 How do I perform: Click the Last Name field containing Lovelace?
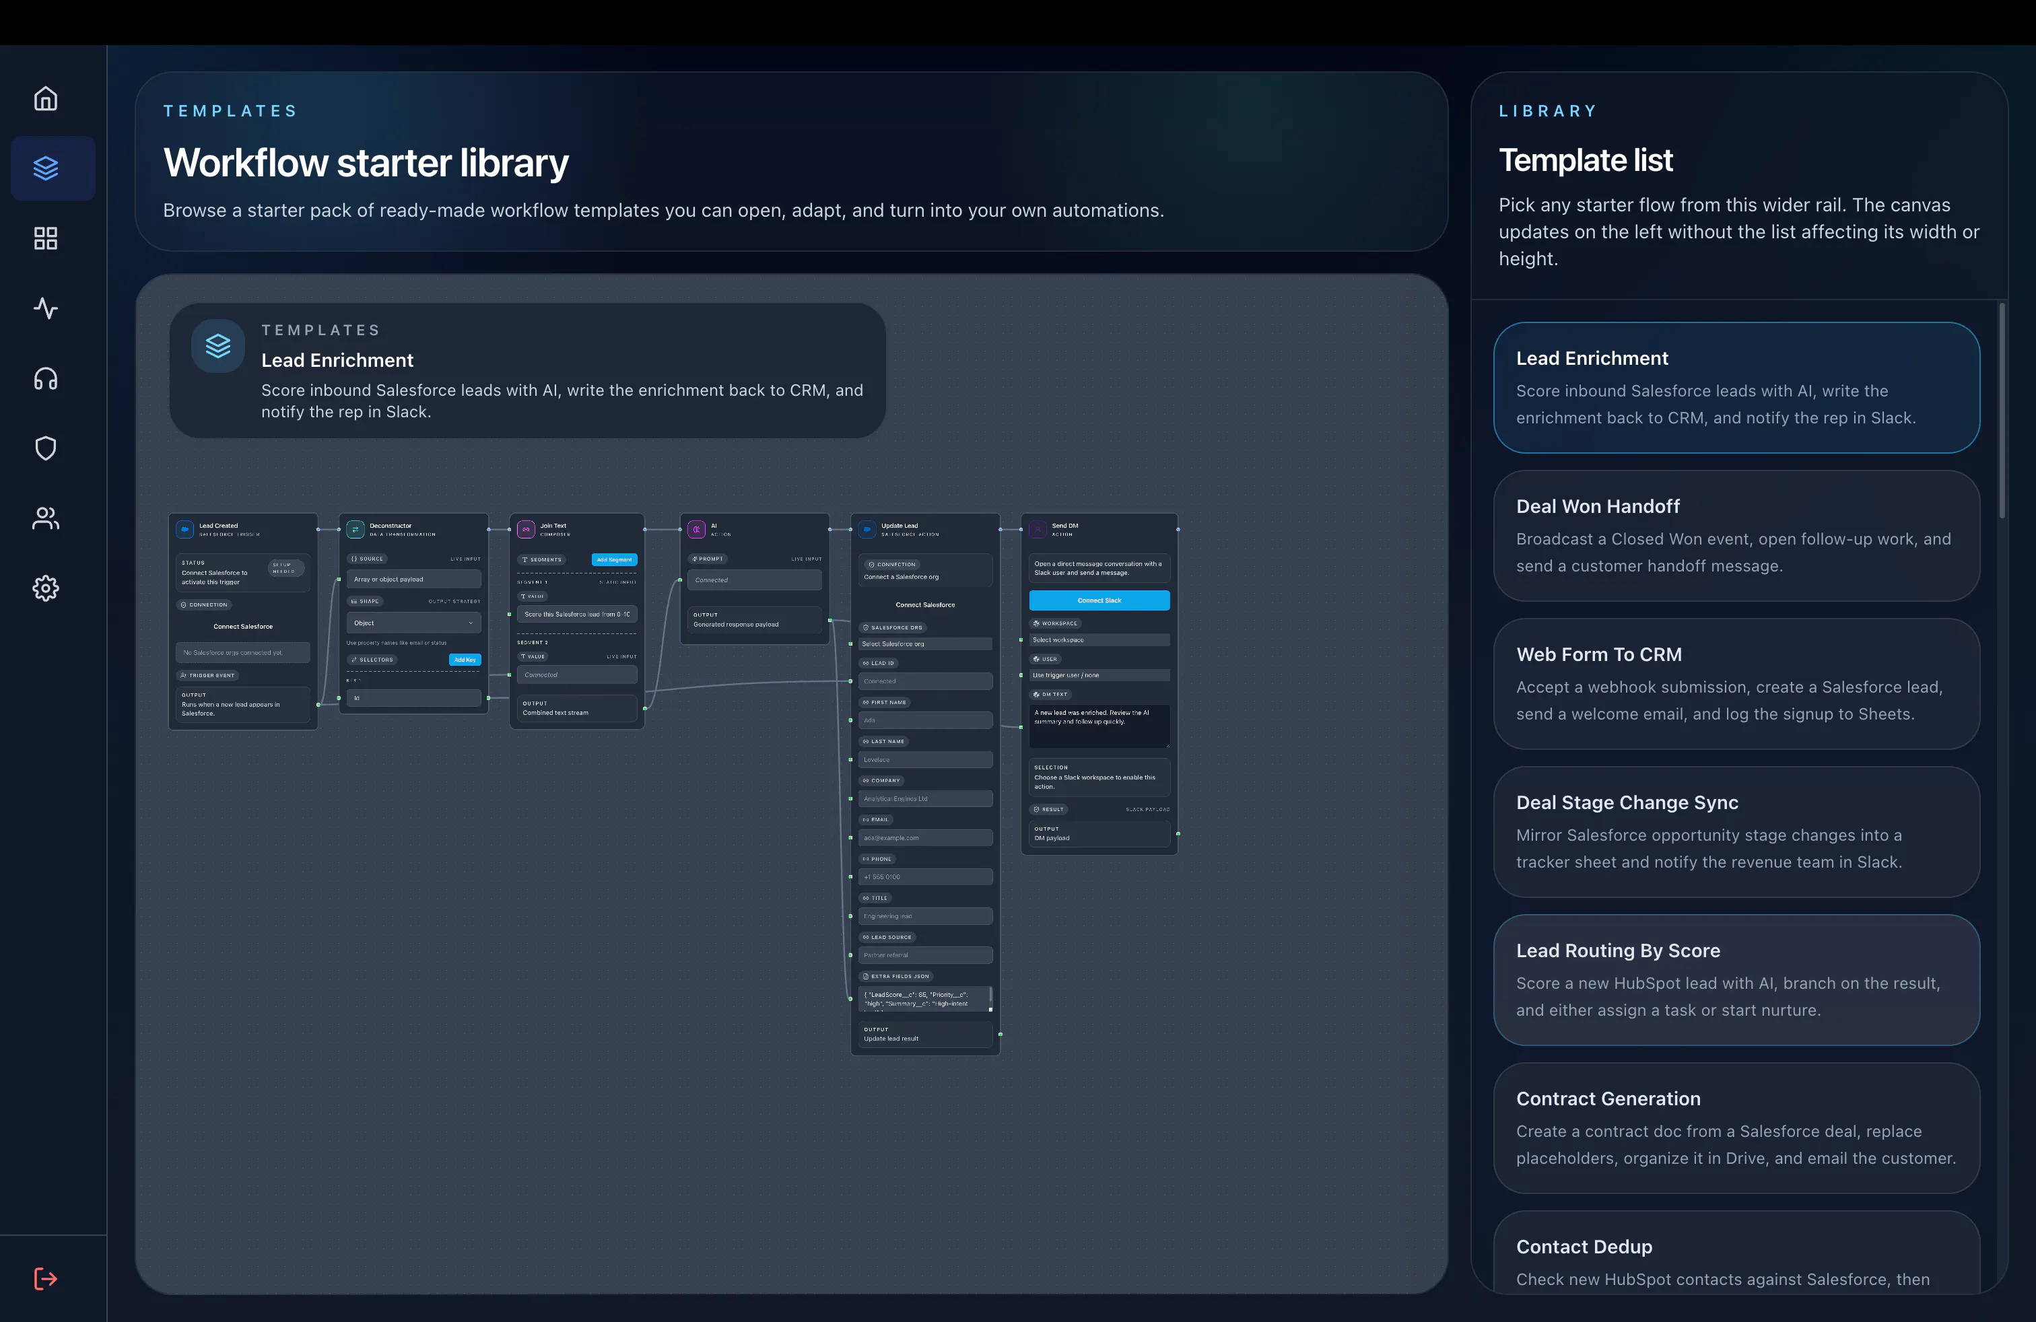pos(925,759)
